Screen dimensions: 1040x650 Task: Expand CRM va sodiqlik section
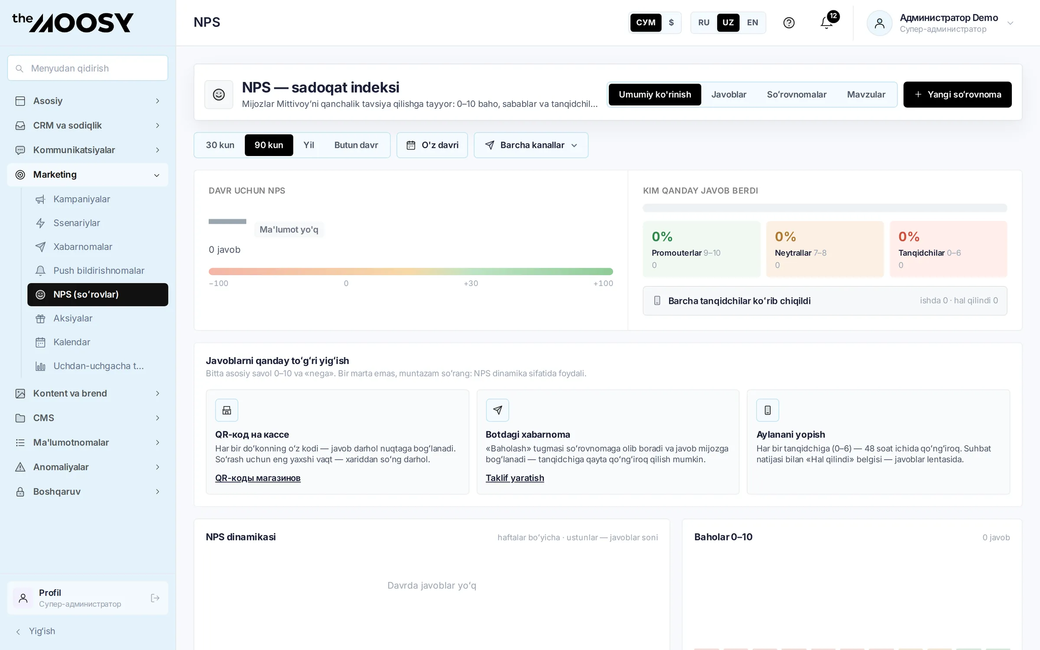point(88,125)
